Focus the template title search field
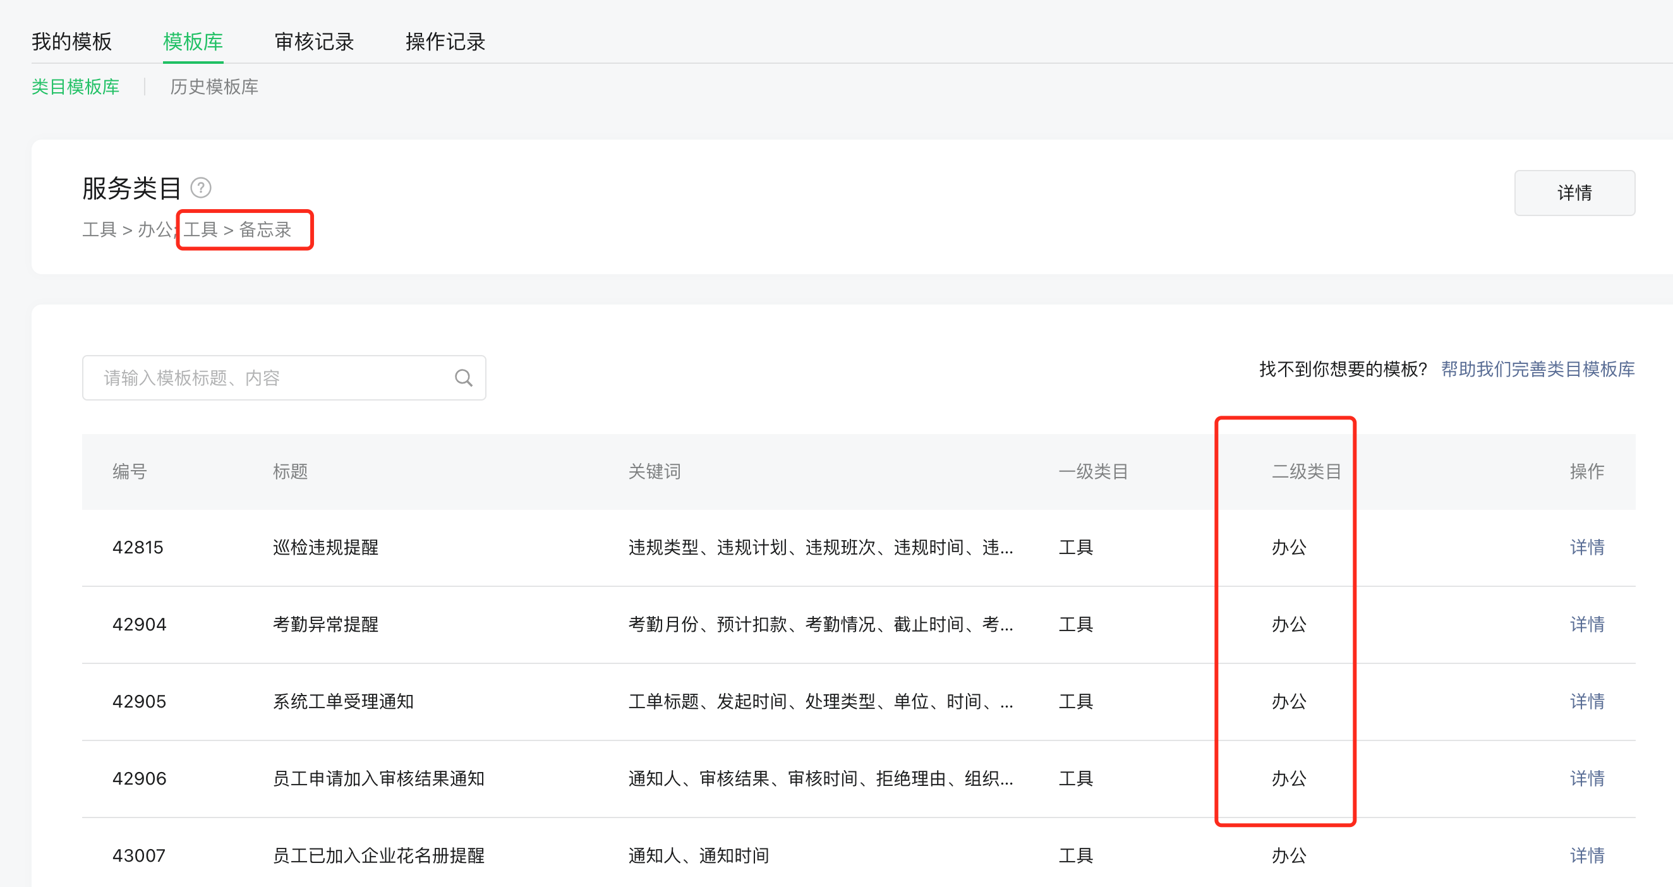This screenshot has width=1673, height=887. (x=273, y=378)
